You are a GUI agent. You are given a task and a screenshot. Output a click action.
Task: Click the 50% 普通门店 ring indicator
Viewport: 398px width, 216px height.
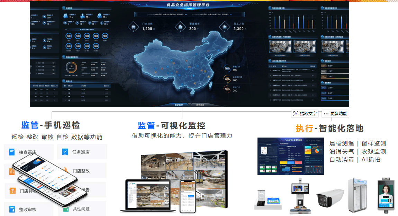(227, 68)
